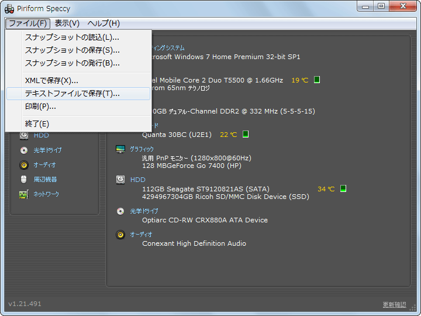Click the Quanta 30BC (U2E1) motherboard text
Image resolution: width=421 pixels, height=316 pixels.
(177, 135)
